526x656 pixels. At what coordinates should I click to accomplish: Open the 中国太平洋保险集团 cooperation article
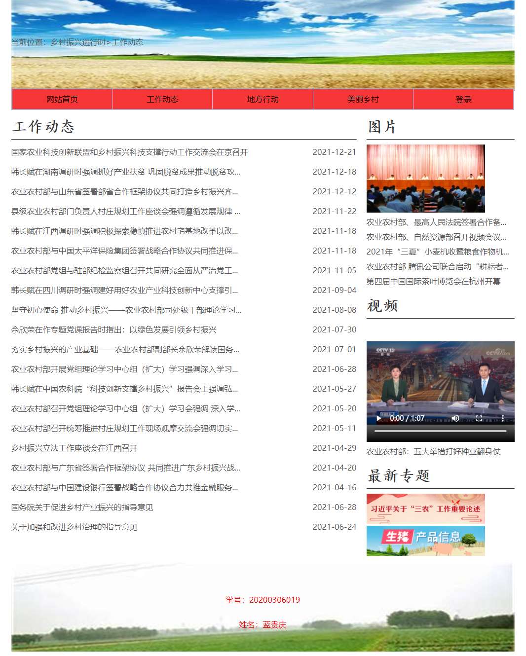(x=124, y=251)
